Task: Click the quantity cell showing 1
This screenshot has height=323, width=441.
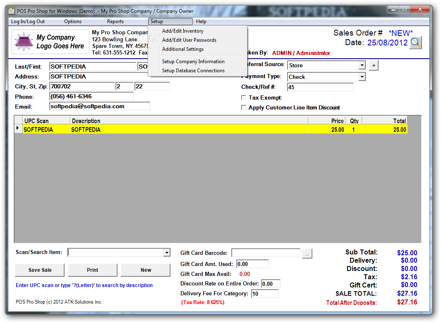Action: click(x=354, y=129)
